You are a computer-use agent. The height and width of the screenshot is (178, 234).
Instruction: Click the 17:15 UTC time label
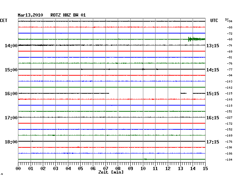(x=213, y=142)
